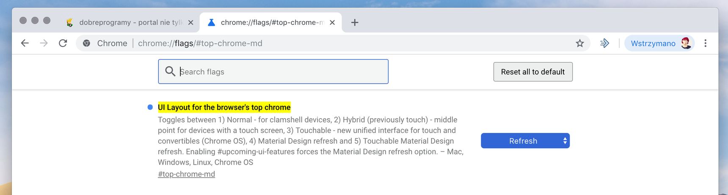Reload the page with refresh icon
The image size is (728, 195).
[x=63, y=43]
